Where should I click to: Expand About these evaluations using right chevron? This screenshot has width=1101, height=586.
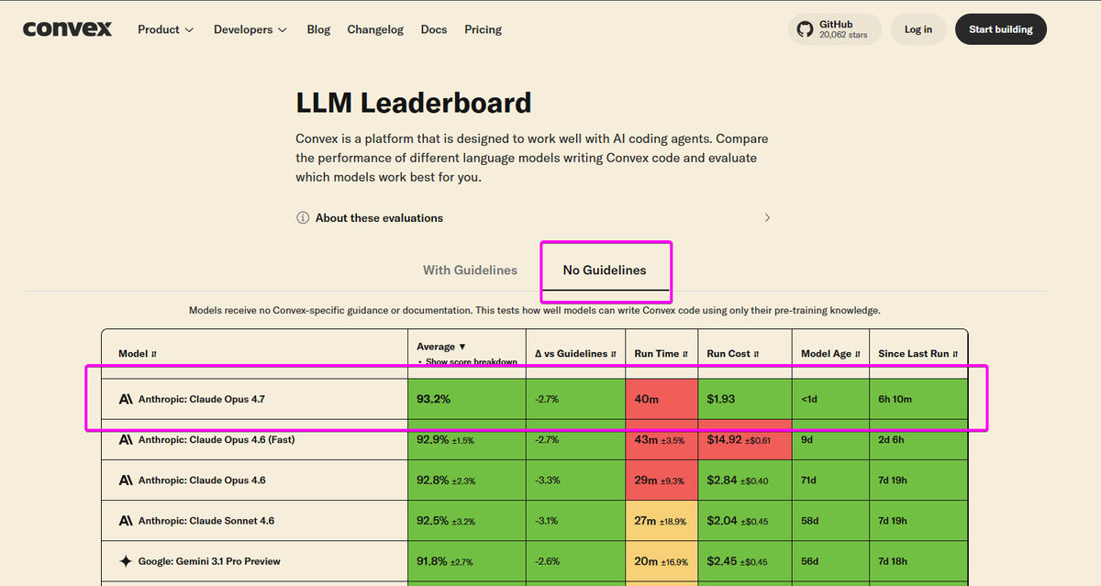(x=767, y=218)
